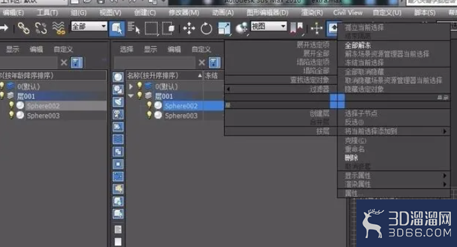This screenshot has height=247, width=457.
Task: Toggle bulb for 0(默认) in right explorer
Action: click(x=140, y=86)
